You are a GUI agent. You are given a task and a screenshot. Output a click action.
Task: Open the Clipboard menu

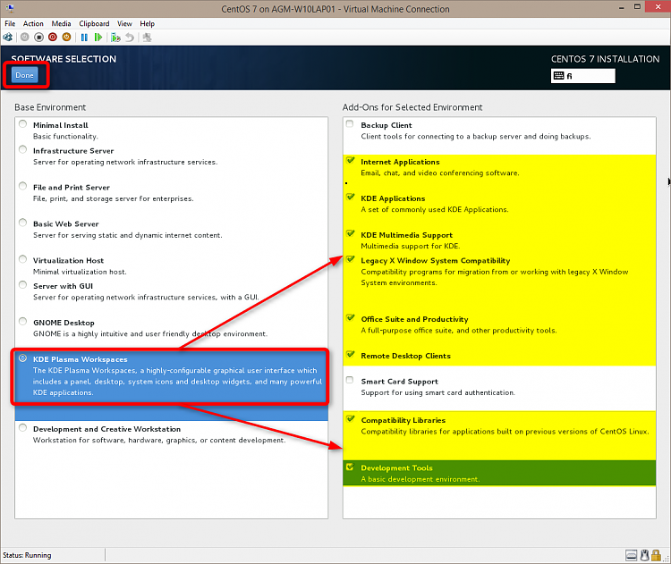click(94, 23)
